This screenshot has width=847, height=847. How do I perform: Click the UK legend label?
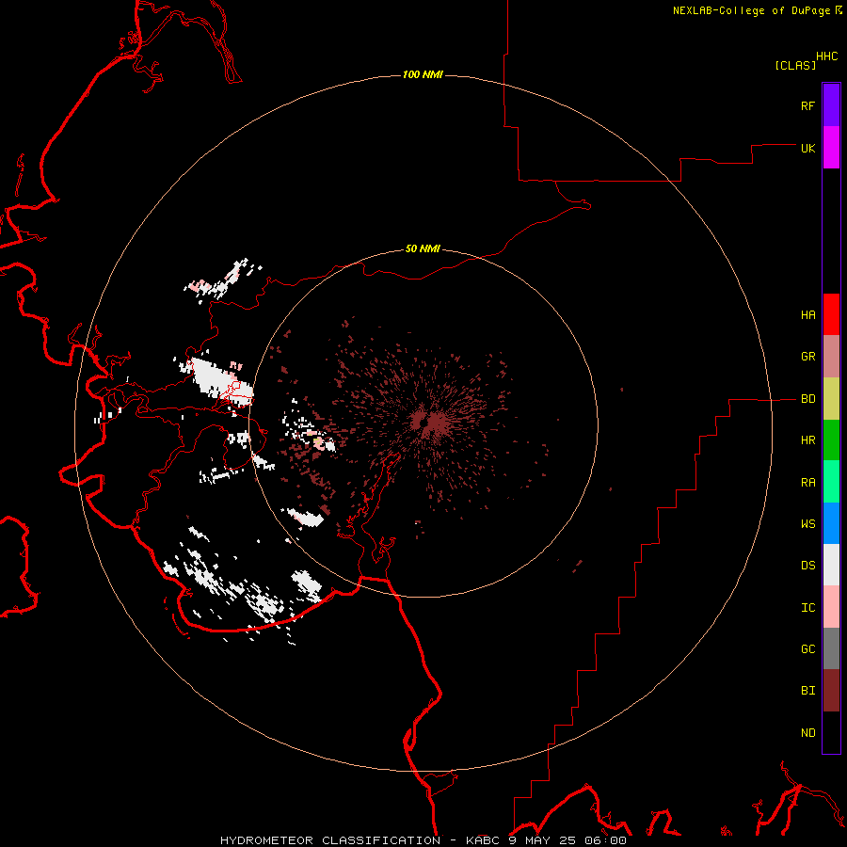[x=807, y=148]
